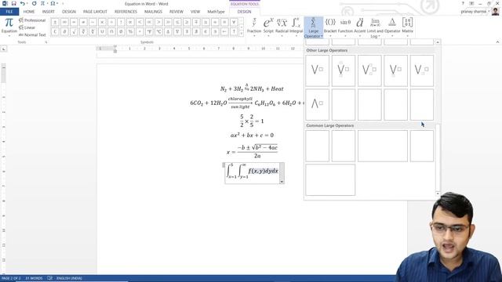This screenshot has height=282, width=502.
Task: Open the FILE tab
Action: click(x=9, y=12)
